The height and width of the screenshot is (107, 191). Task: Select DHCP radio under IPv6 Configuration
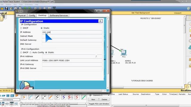click(21, 52)
